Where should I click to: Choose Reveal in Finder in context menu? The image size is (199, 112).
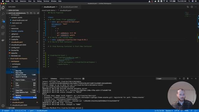[x=25, y=75]
